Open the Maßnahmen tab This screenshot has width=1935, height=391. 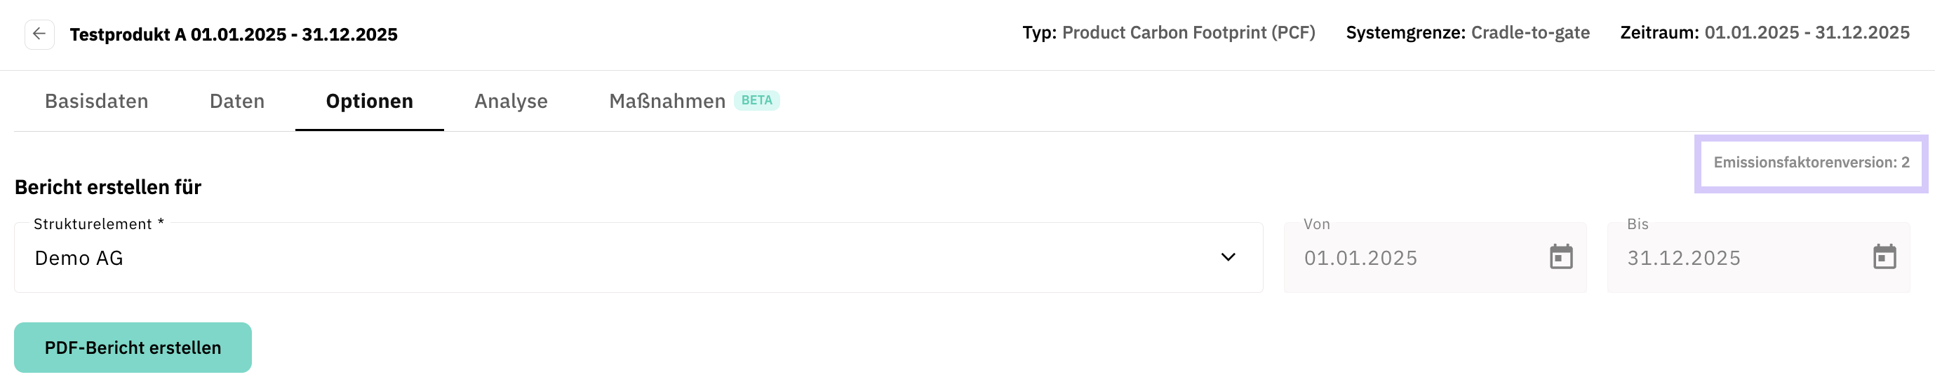tap(667, 102)
